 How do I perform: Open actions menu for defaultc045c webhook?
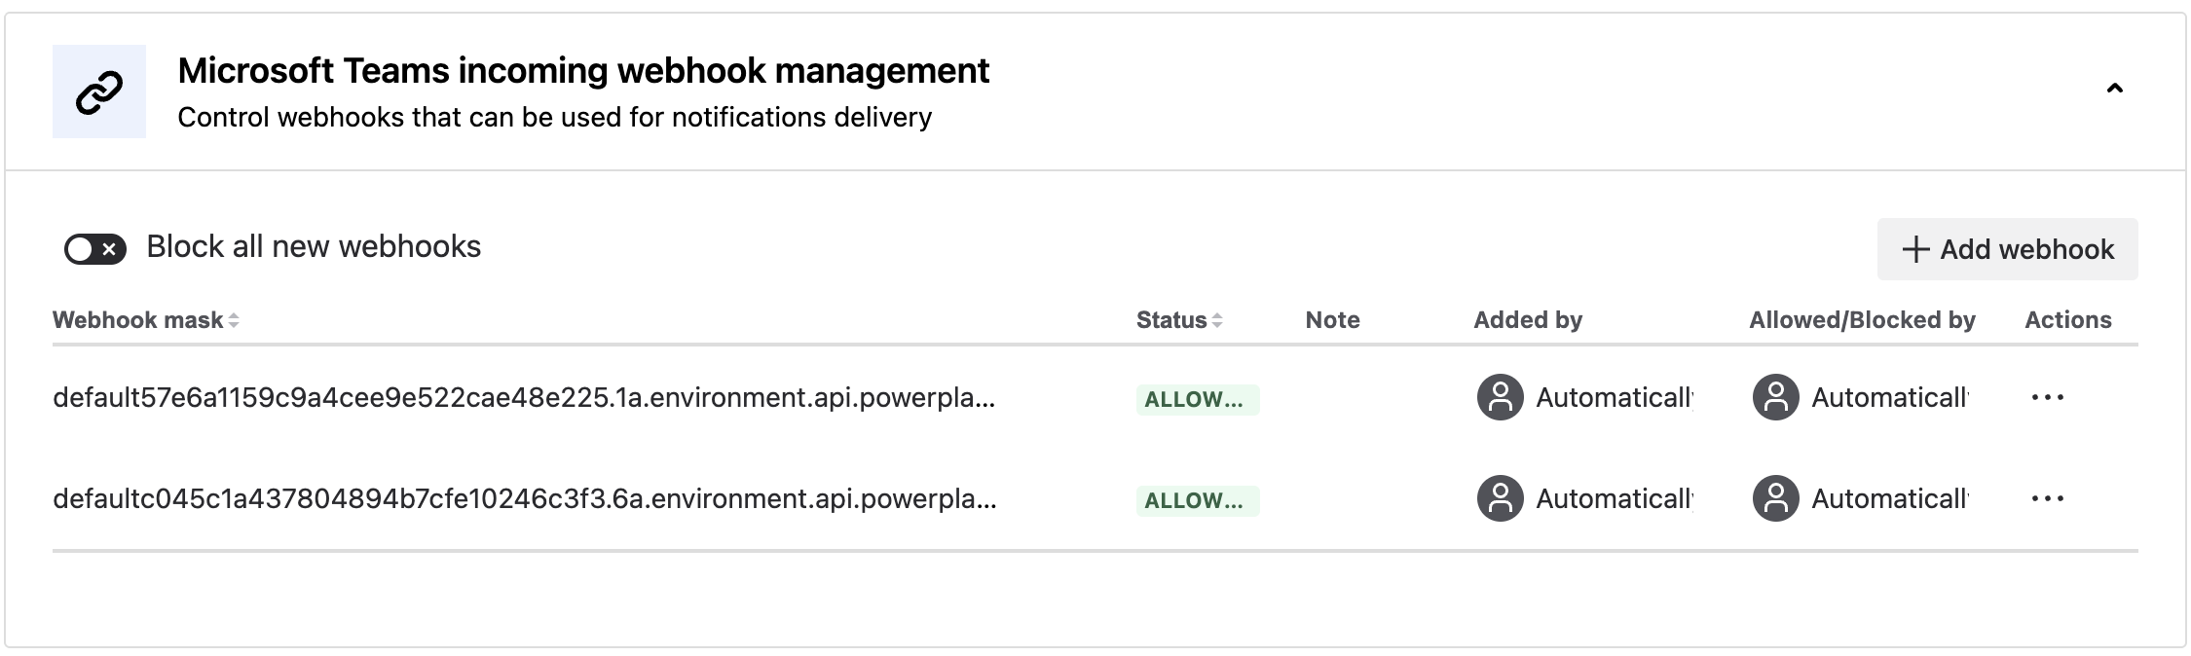2047,498
